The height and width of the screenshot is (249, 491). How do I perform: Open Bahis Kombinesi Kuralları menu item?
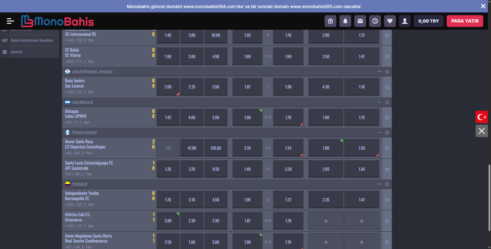(32, 41)
